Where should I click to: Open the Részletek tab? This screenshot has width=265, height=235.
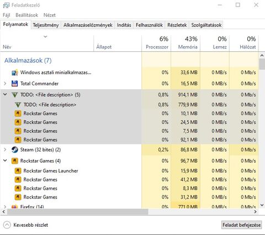click(177, 25)
